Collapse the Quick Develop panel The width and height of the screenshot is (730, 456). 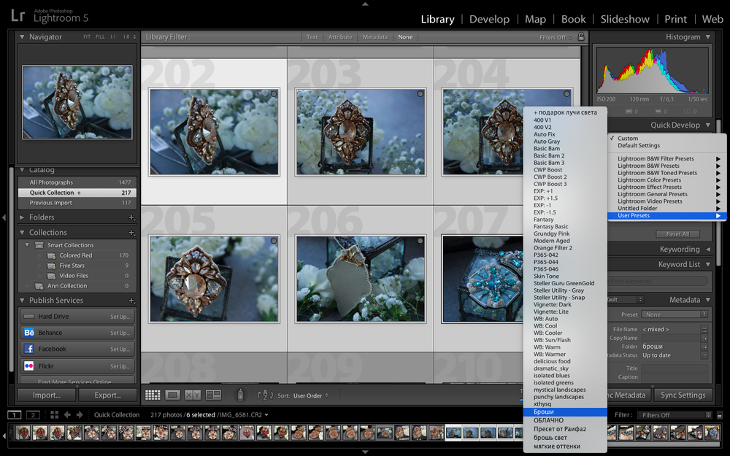(707, 125)
